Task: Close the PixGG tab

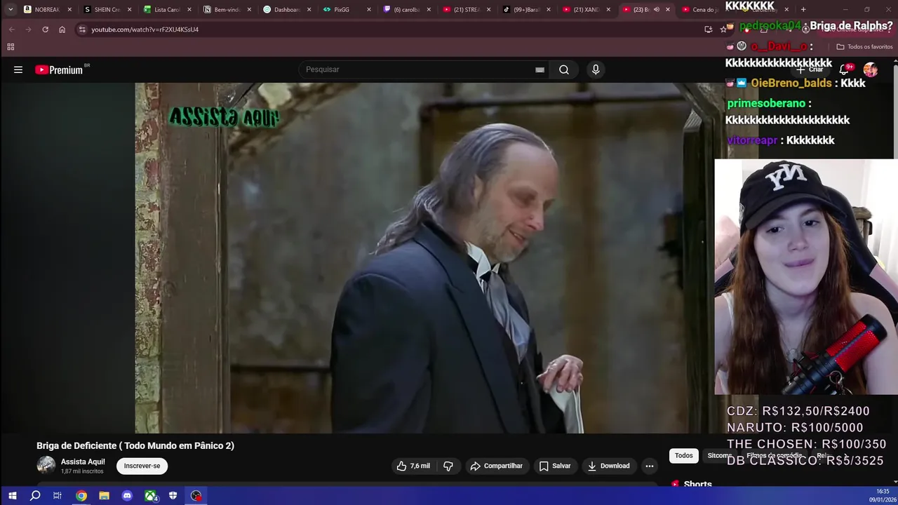Action: pyautogui.click(x=368, y=10)
